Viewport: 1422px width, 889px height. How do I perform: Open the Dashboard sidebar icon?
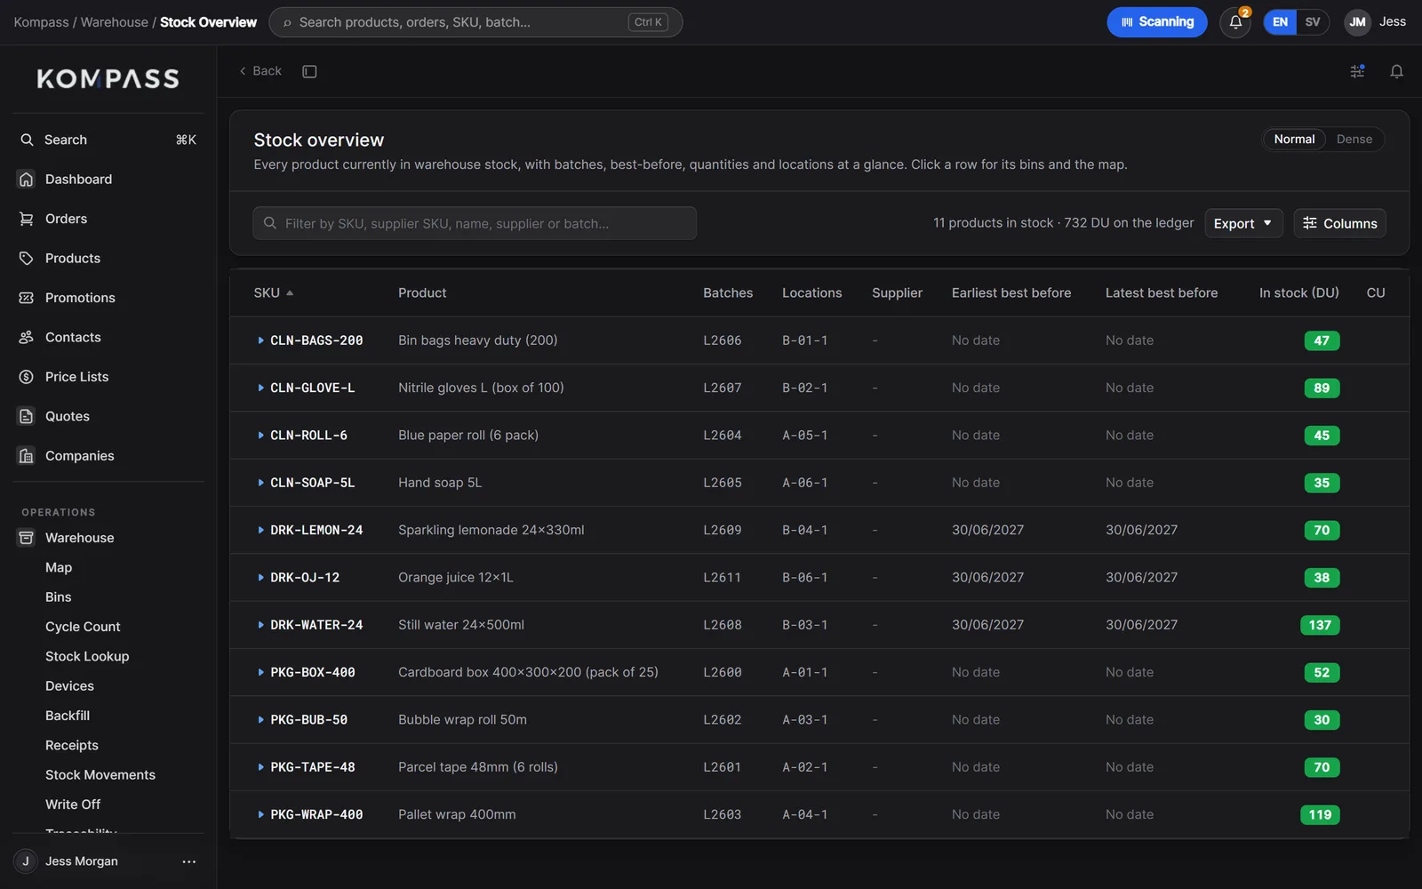click(27, 179)
